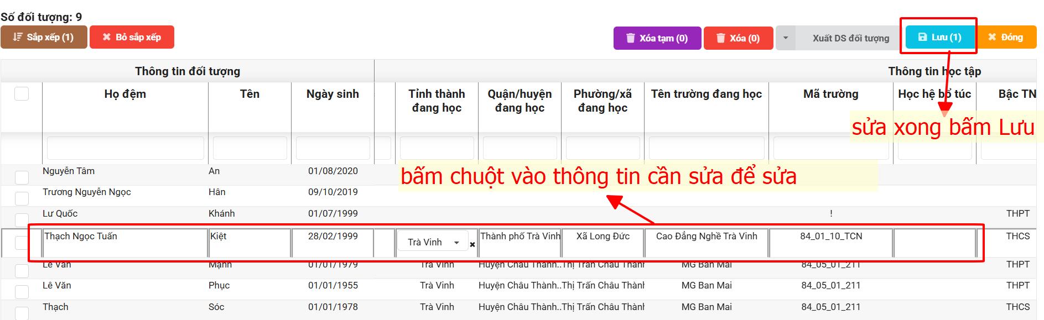Click the Xuất DS đối tượng export button

pos(850,38)
